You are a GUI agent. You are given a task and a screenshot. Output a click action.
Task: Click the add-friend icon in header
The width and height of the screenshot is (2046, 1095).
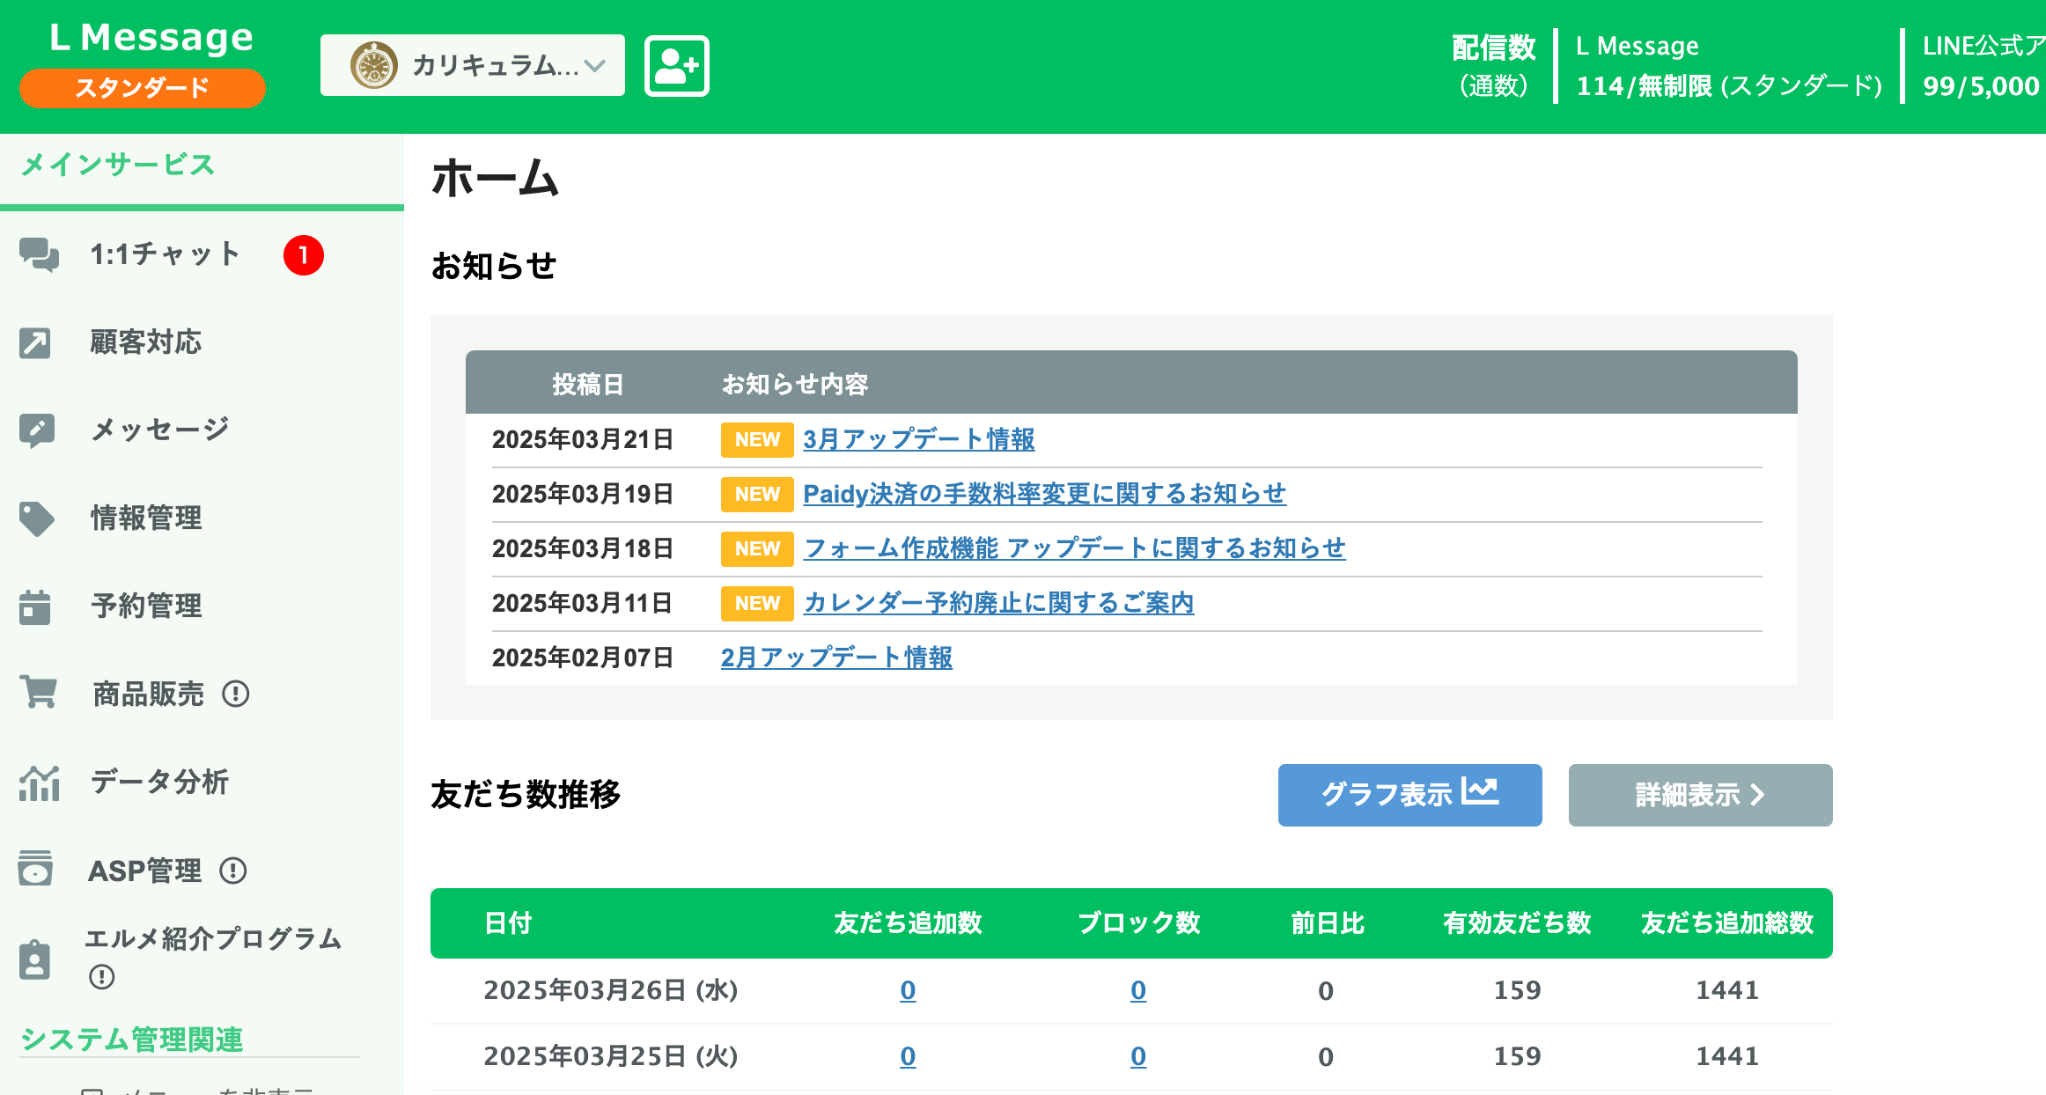point(676,65)
